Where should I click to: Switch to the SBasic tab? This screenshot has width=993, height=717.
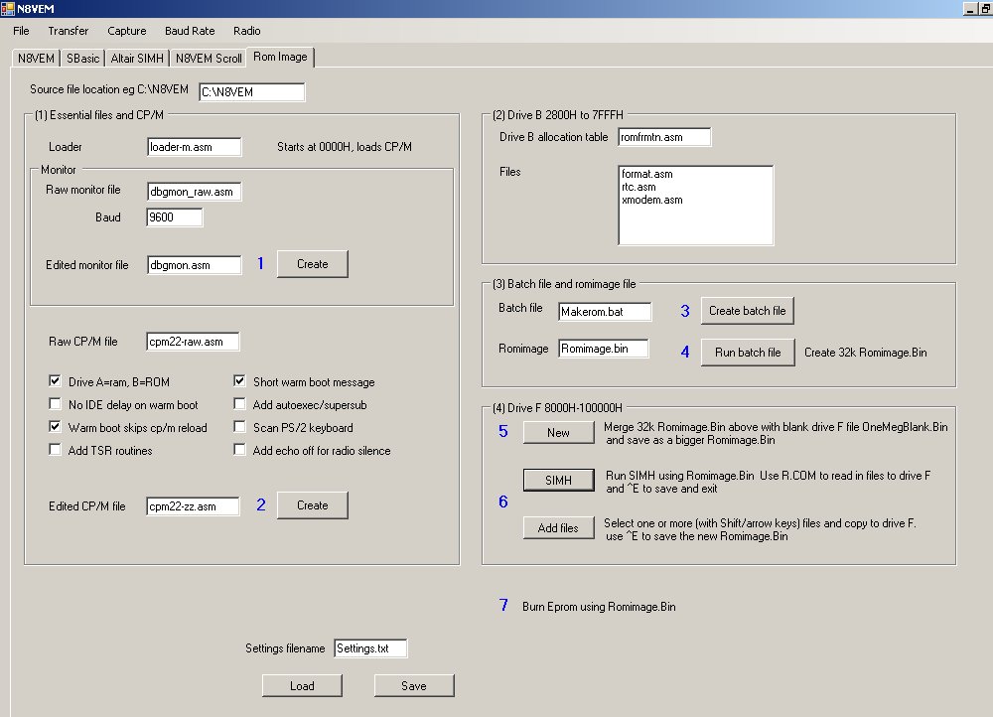pyautogui.click(x=83, y=59)
